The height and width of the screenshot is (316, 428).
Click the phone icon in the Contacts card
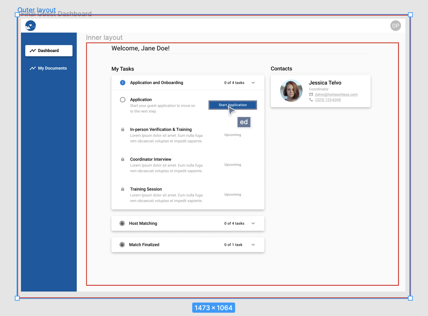311,100
